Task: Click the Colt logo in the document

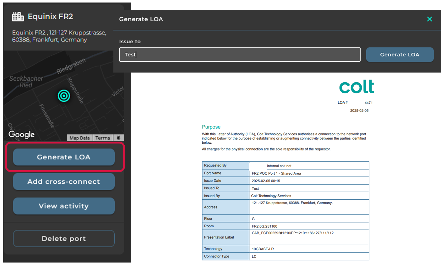Action: tap(356, 87)
